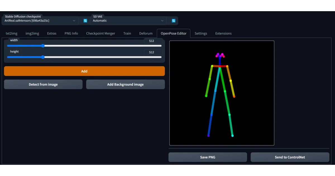
Task: Click the orange Add button
Action: pyautogui.click(x=84, y=71)
